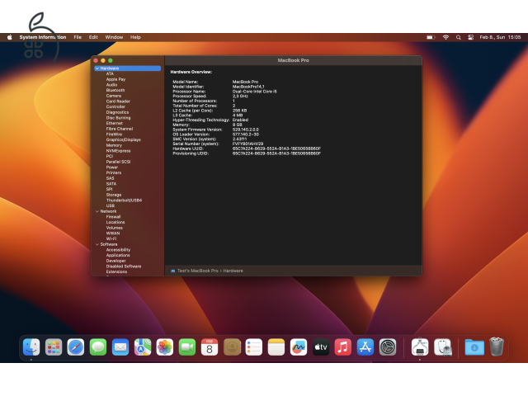The width and height of the screenshot is (528, 396).
Task: Open the Help menu
Action: tap(135, 37)
